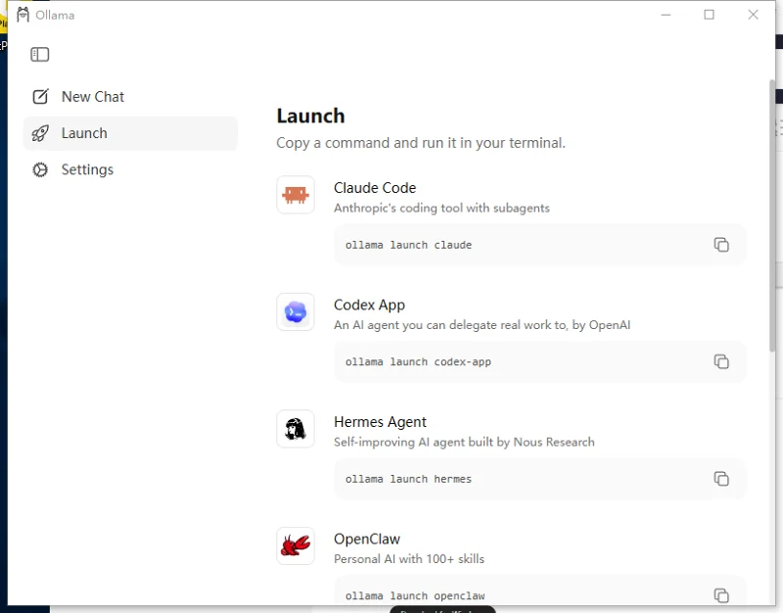Image resolution: width=783 pixels, height=613 pixels.
Task: Click the New Chat compose icon
Action: pos(40,96)
